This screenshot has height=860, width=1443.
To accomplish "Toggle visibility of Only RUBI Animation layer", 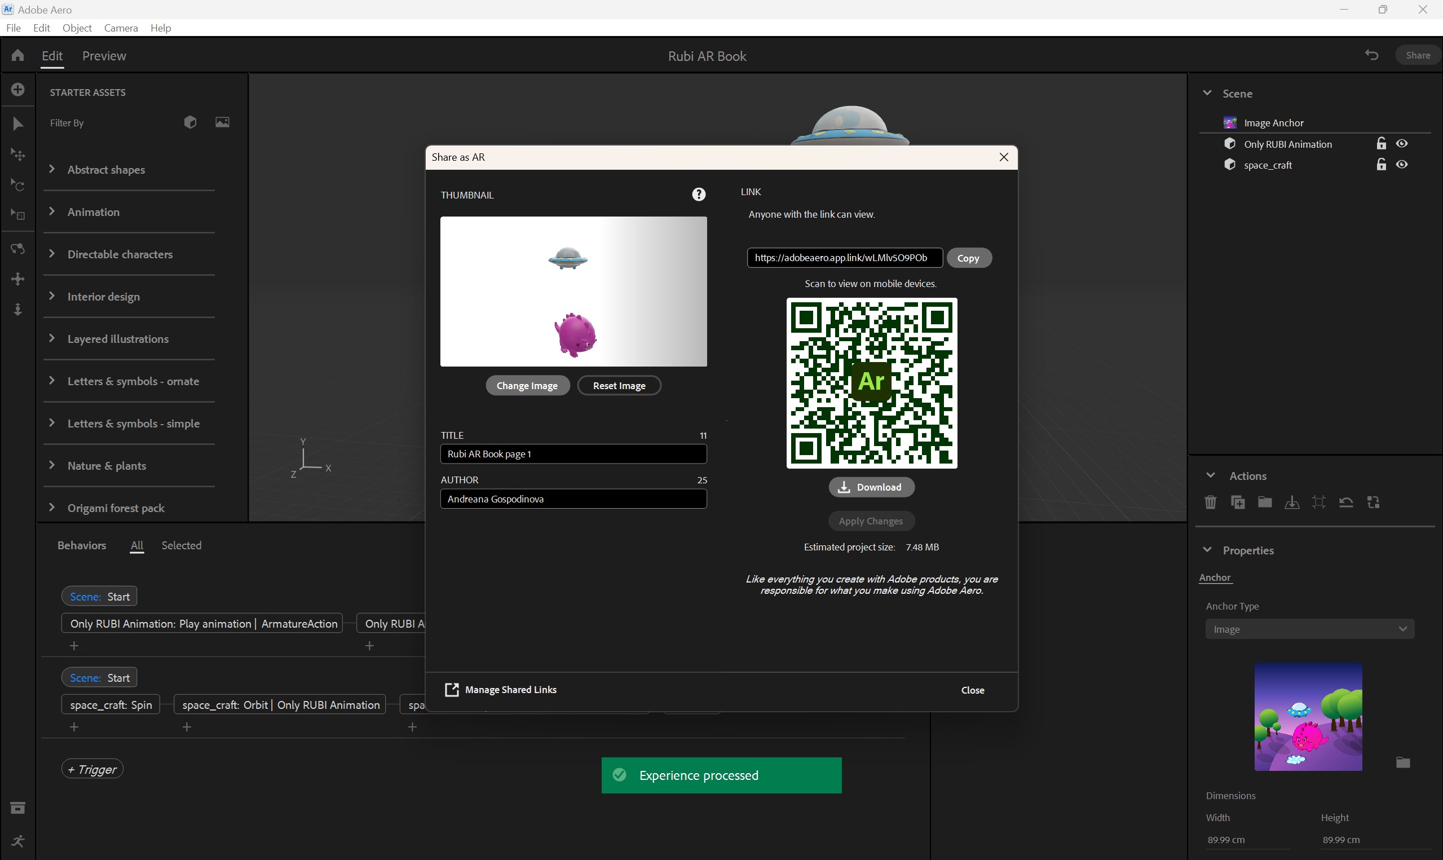I will click(1403, 143).
